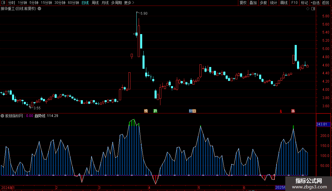The image size is (332, 191).
Task: Click month 6 on the time axis
Action: click(x=244, y=187)
